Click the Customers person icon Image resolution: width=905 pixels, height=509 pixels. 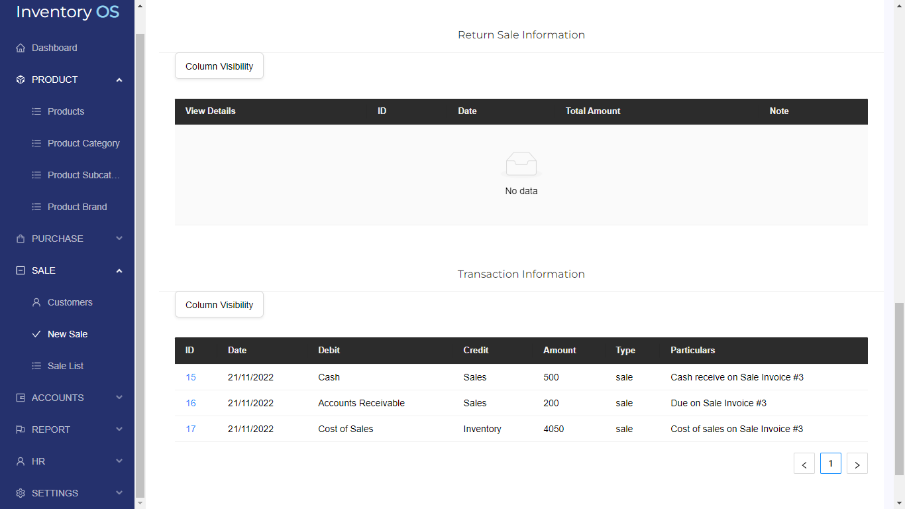pos(36,302)
